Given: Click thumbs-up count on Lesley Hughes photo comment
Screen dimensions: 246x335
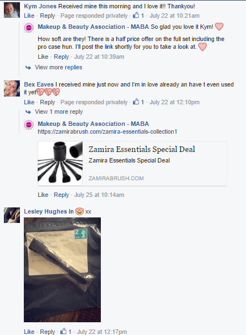Looking at the screenshot, I should (x=66, y=331).
